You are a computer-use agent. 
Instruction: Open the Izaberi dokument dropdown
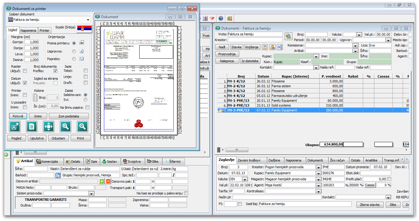88,20
